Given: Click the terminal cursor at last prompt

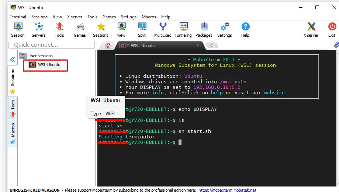Looking at the screenshot, I should coord(180,142).
